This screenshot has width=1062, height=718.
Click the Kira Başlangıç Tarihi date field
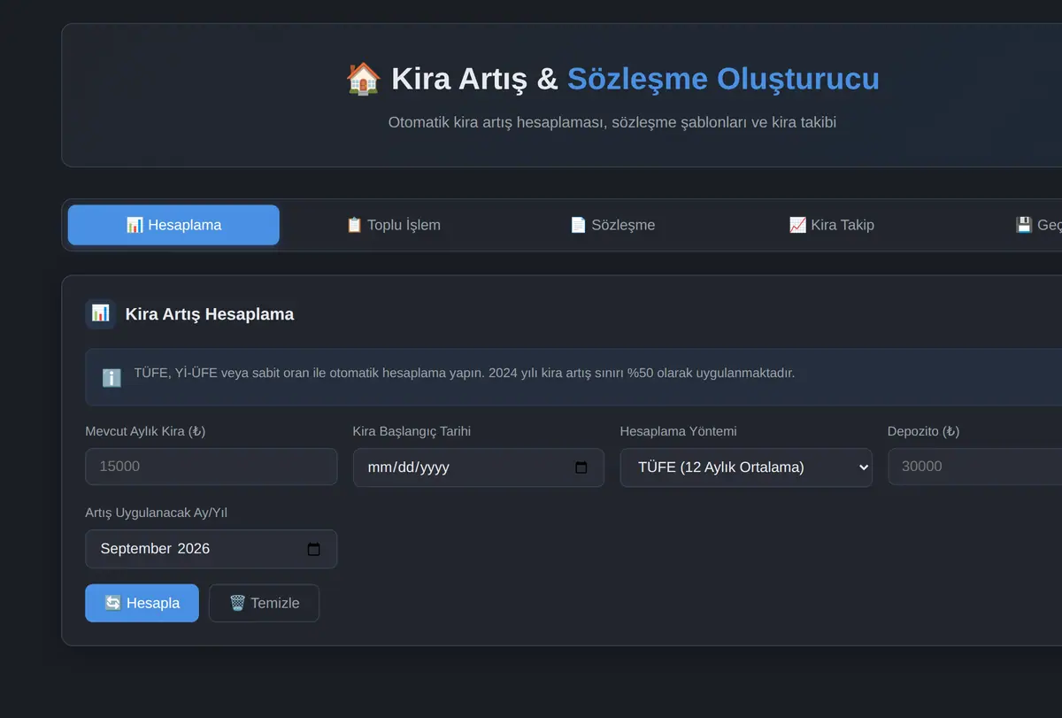(479, 467)
